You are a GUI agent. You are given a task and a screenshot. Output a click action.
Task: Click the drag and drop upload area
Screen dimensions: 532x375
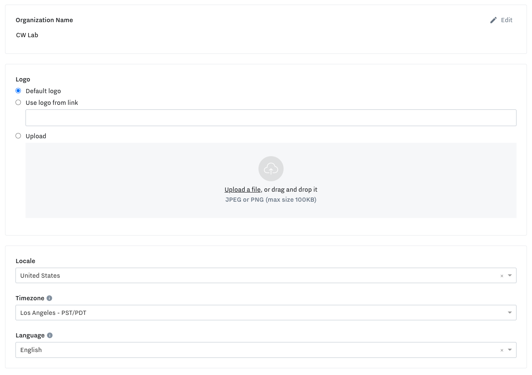point(271,180)
